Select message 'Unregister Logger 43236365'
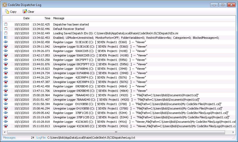Viewport: 238px width, 142px height. tap(144, 126)
